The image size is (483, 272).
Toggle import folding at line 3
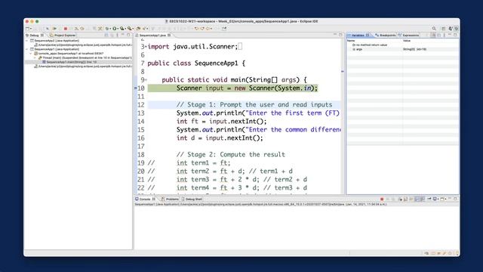(x=146, y=47)
